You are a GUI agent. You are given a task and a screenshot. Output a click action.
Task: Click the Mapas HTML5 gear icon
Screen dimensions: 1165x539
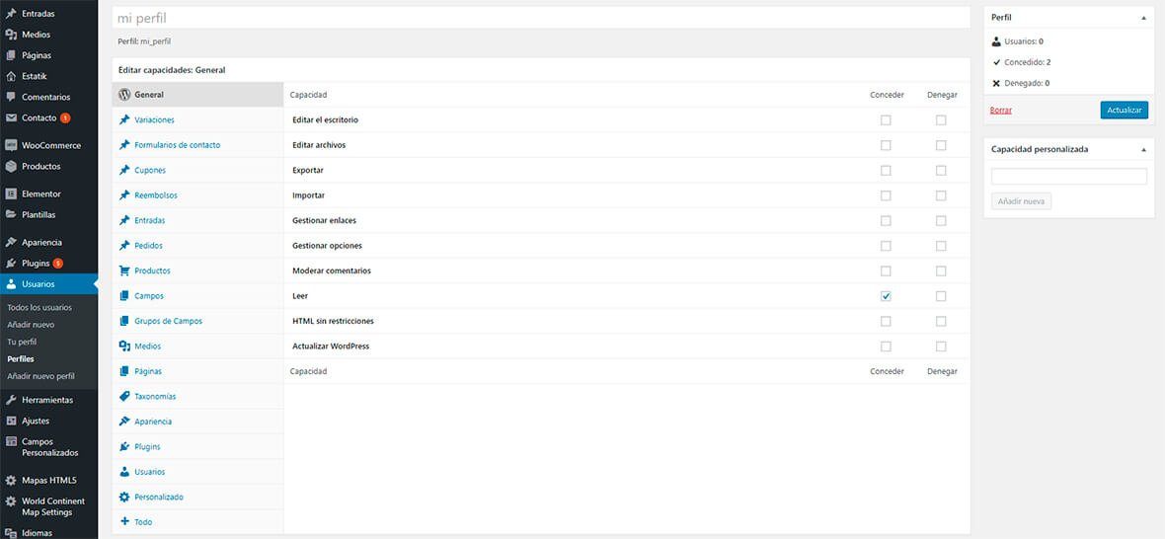11,481
